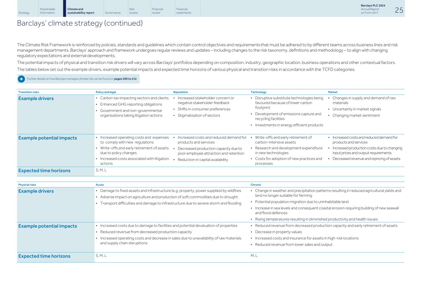Click the Physical risks table header

point(27,184)
